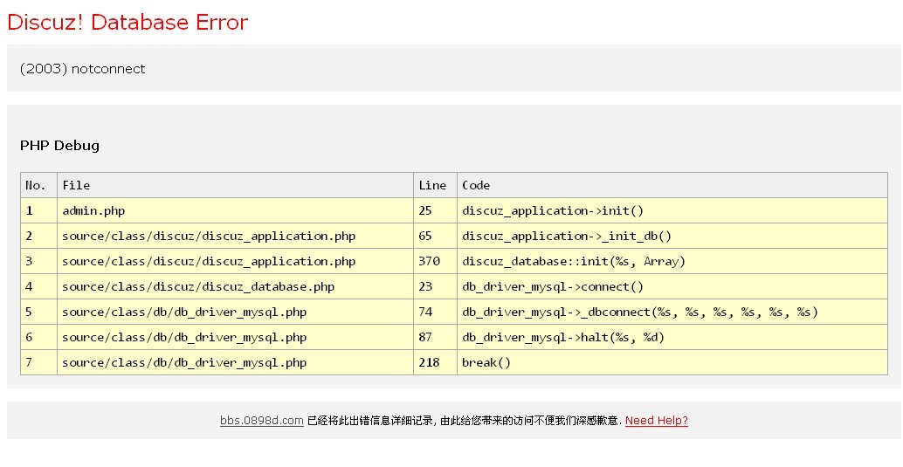Viewport: 903px width, 467px height.
Task: Click line number 65 cell
Action: (x=436, y=236)
